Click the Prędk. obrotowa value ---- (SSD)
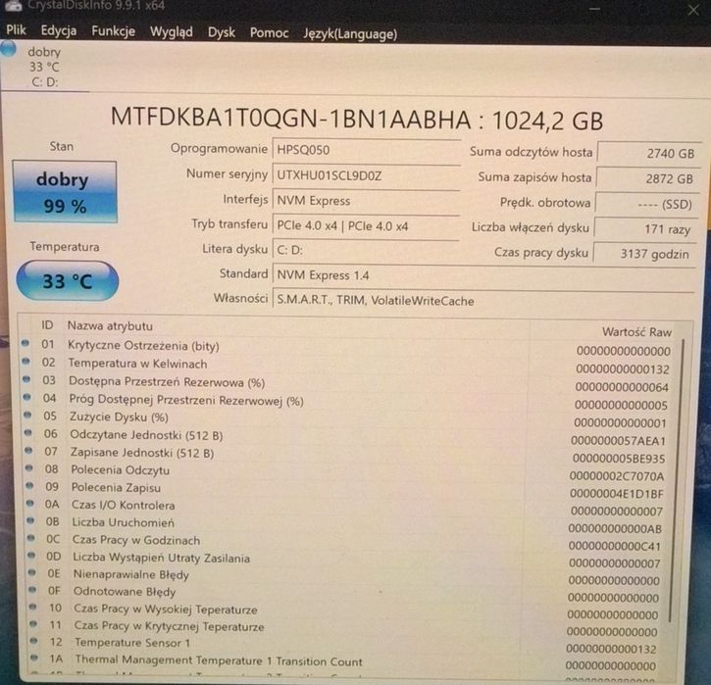The width and height of the screenshot is (711, 685). click(x=646, y=204)
